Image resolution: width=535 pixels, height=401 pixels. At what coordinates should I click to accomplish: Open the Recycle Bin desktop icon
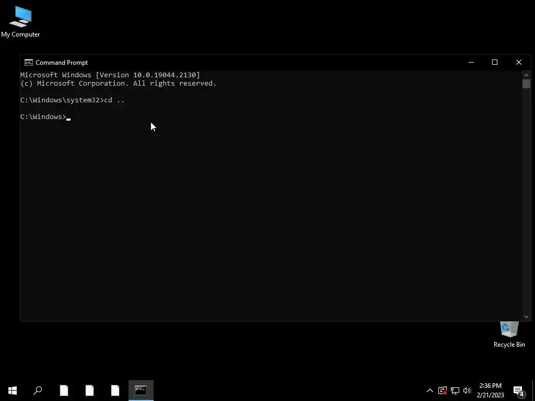509,335
